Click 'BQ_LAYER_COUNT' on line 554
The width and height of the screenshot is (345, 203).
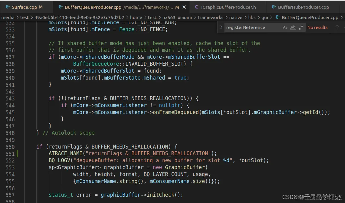point(165,174)
